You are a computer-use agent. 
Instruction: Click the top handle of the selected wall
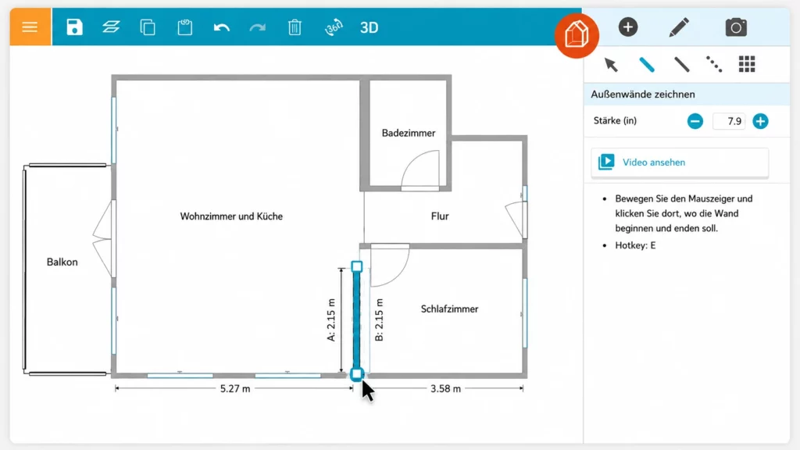356,266
